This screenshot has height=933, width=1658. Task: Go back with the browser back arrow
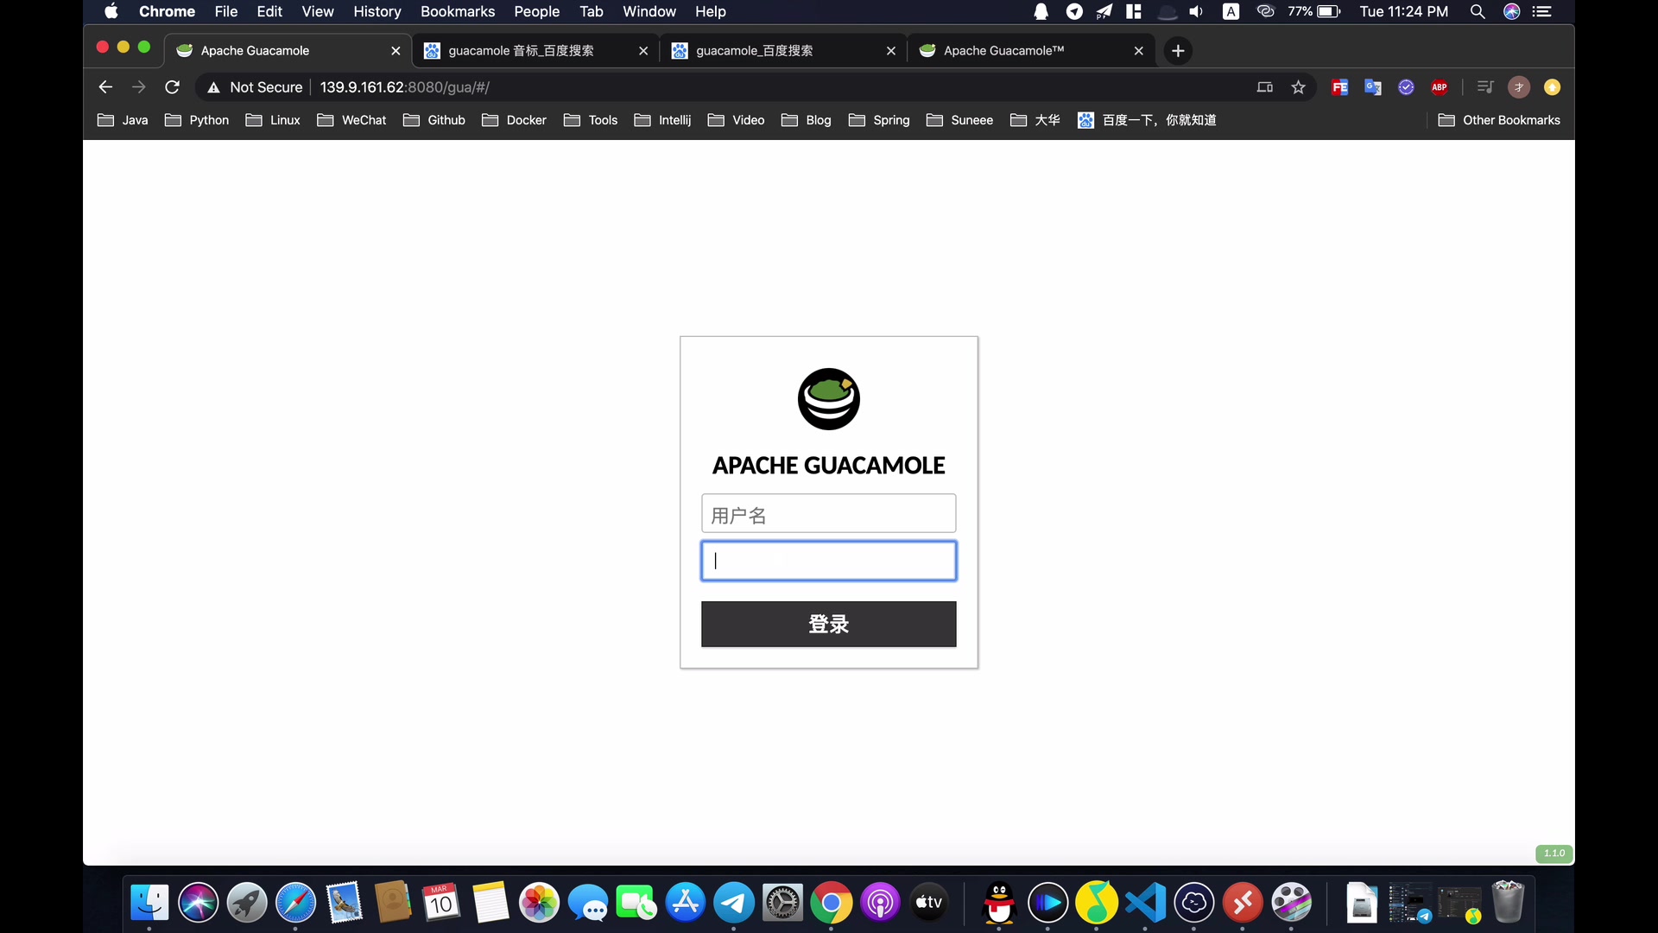coord(105,87)
